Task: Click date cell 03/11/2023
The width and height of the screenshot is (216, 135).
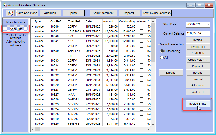Action: click(x=94, y=90)
